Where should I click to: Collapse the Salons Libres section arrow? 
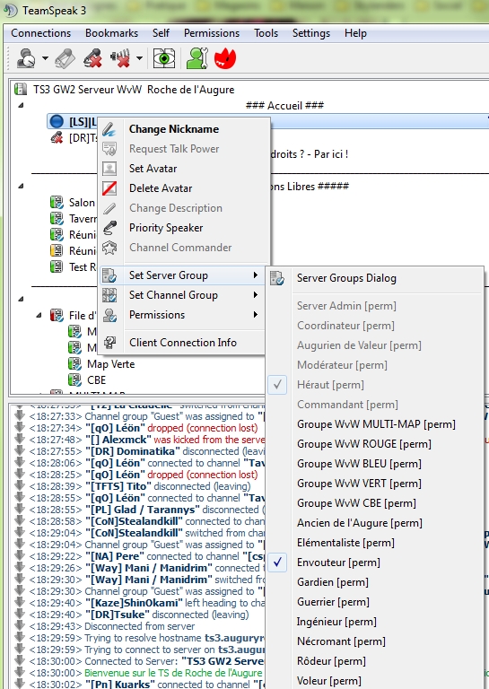coord(21,186)
